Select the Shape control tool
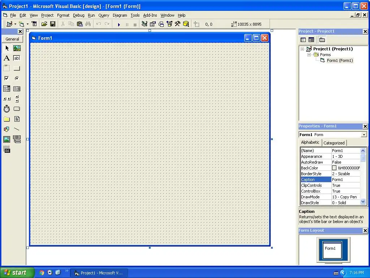The image size is (370, 278). 7,129
